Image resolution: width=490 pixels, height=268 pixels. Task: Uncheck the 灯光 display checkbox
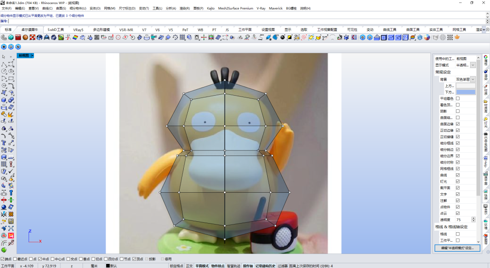pos(457,181)
